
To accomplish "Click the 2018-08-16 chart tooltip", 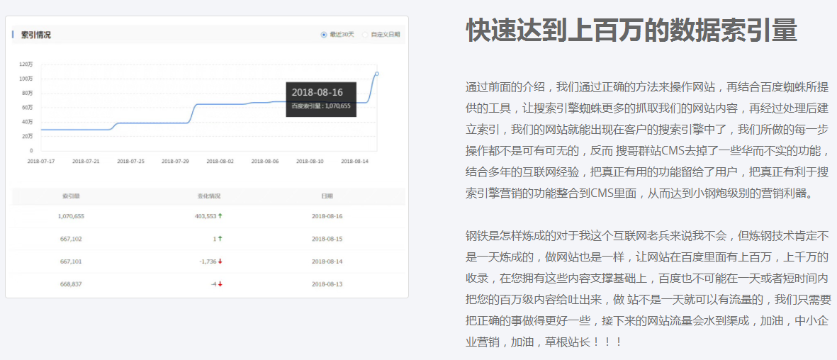I will (321, 99).
